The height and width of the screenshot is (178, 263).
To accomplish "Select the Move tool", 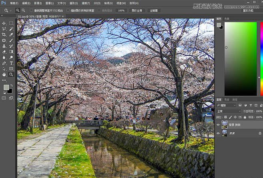I will (x=4, y=23).
